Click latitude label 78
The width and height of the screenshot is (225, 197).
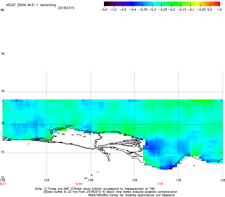[x=2, y=54]
